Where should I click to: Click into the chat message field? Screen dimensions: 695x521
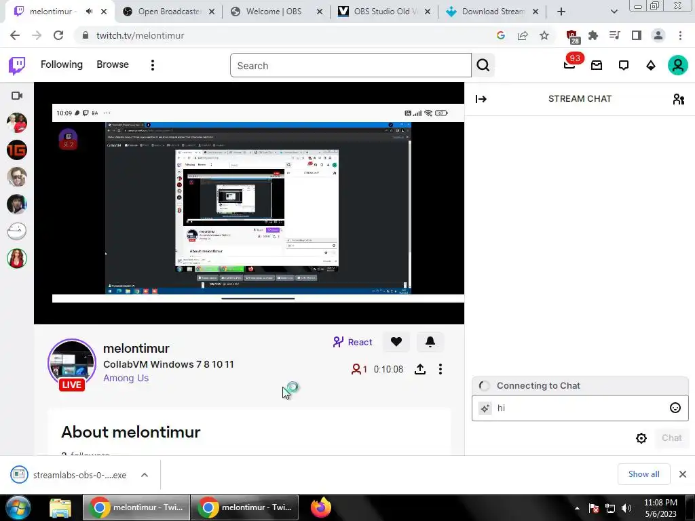pos(580,408)
